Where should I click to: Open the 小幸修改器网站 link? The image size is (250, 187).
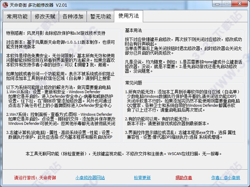click(90, 177)
